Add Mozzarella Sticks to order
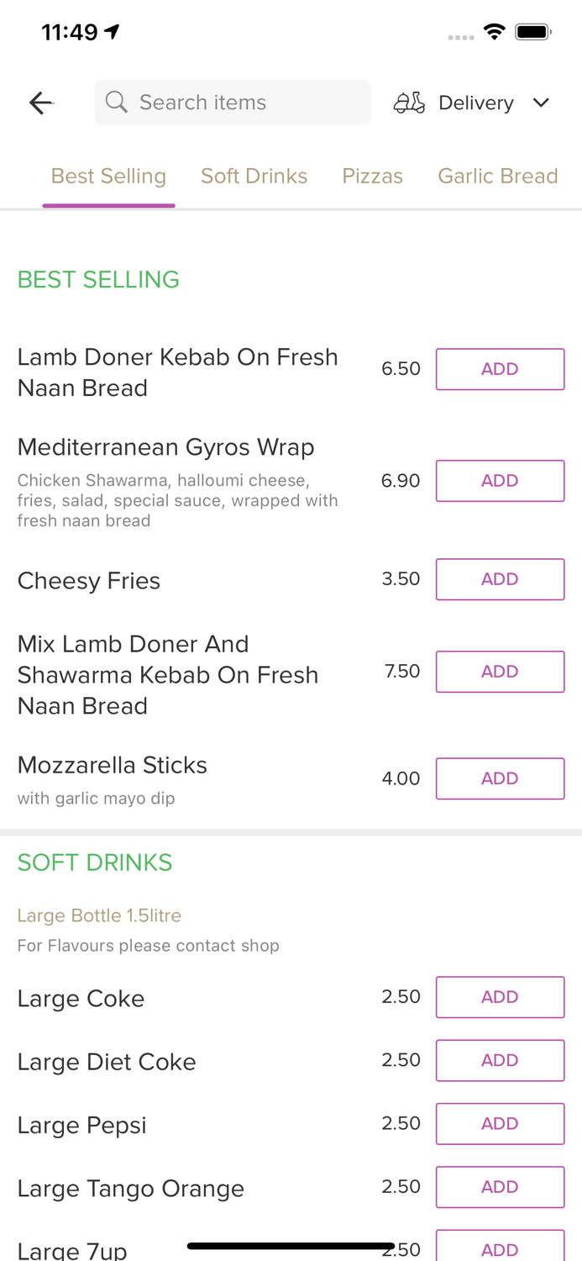 (500, 778)
